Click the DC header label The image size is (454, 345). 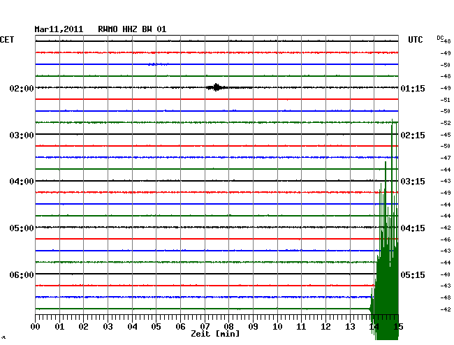(x=440, y=38)
